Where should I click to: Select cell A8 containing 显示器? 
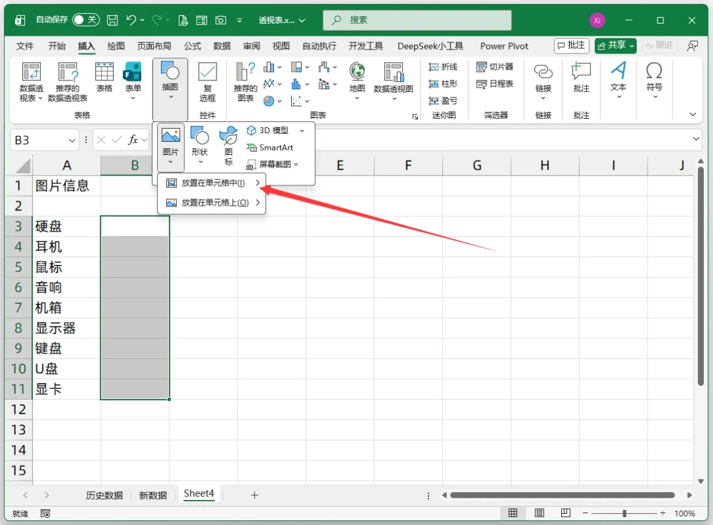click(x=67, y=328)
